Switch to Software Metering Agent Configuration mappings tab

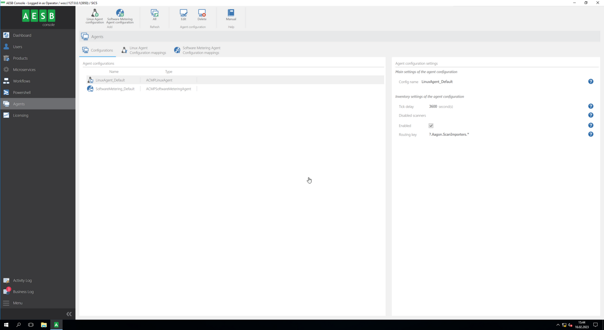197,50
